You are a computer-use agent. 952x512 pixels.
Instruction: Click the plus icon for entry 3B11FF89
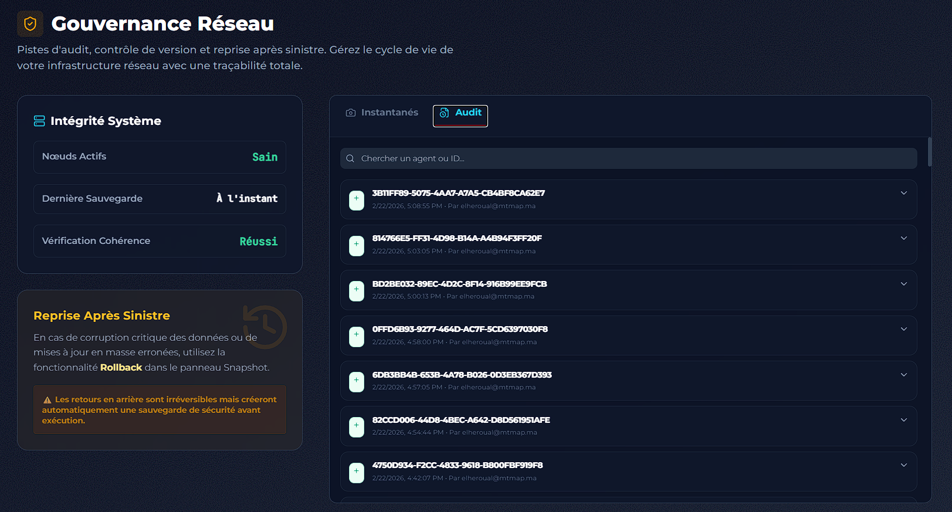[357, 200]
